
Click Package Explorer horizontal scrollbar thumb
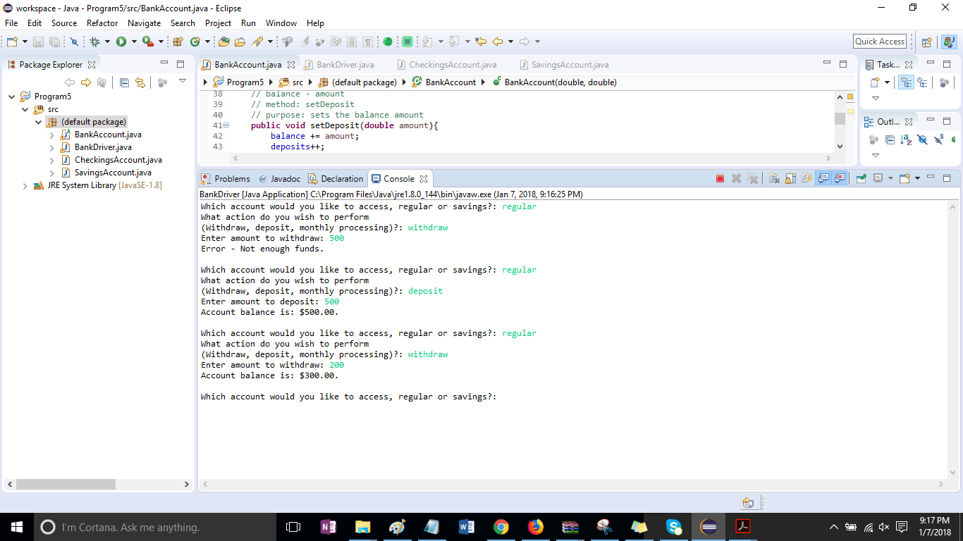66,484
